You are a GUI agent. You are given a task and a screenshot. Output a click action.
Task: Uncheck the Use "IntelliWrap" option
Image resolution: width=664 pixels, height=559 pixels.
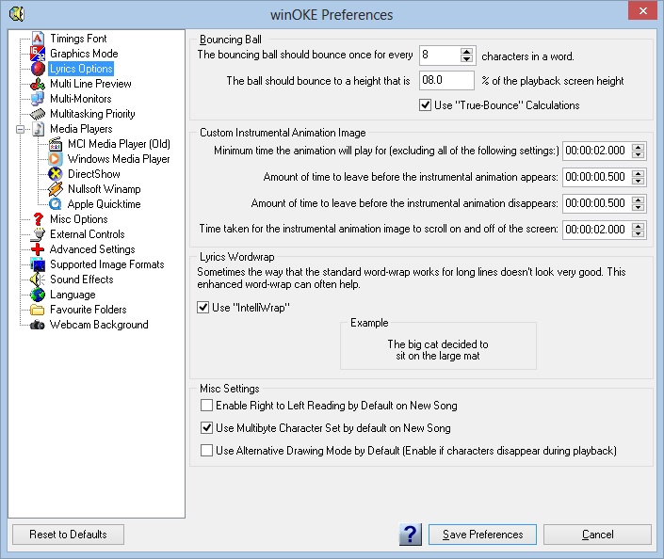[203, 307]
